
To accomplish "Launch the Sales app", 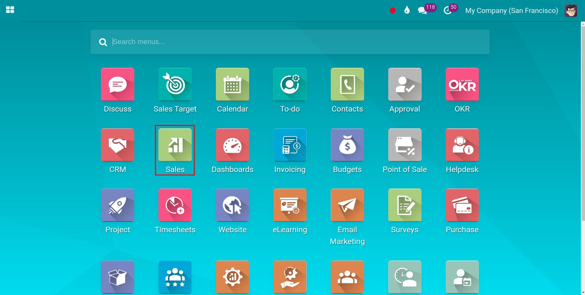I will (x=175, y=145).
